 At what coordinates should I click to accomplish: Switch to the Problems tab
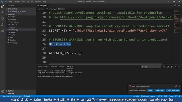[54, 67]
